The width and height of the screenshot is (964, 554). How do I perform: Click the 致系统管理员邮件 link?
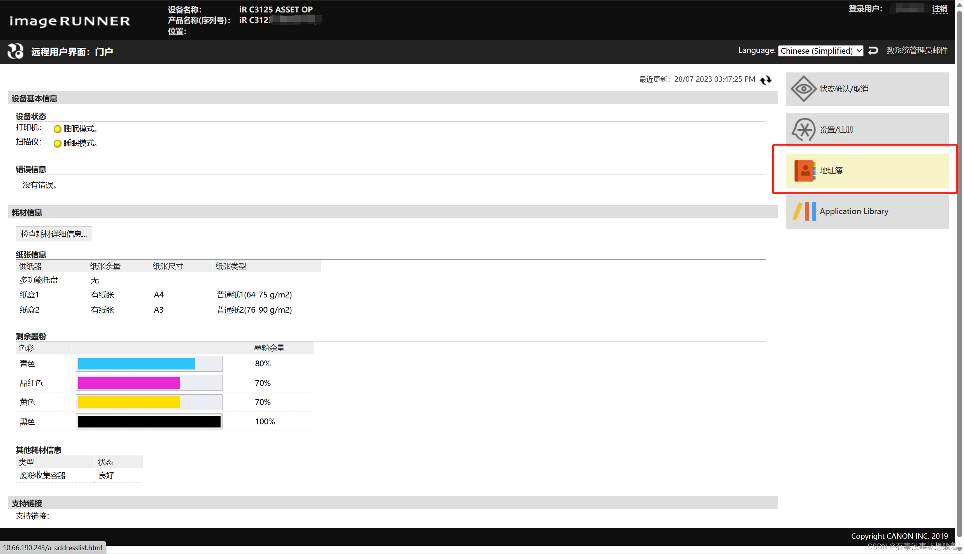point(917,51)
